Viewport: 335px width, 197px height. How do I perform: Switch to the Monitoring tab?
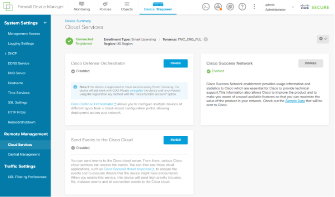point(81,7)
